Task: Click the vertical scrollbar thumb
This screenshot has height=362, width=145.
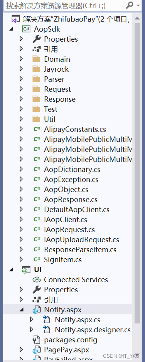Action: click(137, 173)
